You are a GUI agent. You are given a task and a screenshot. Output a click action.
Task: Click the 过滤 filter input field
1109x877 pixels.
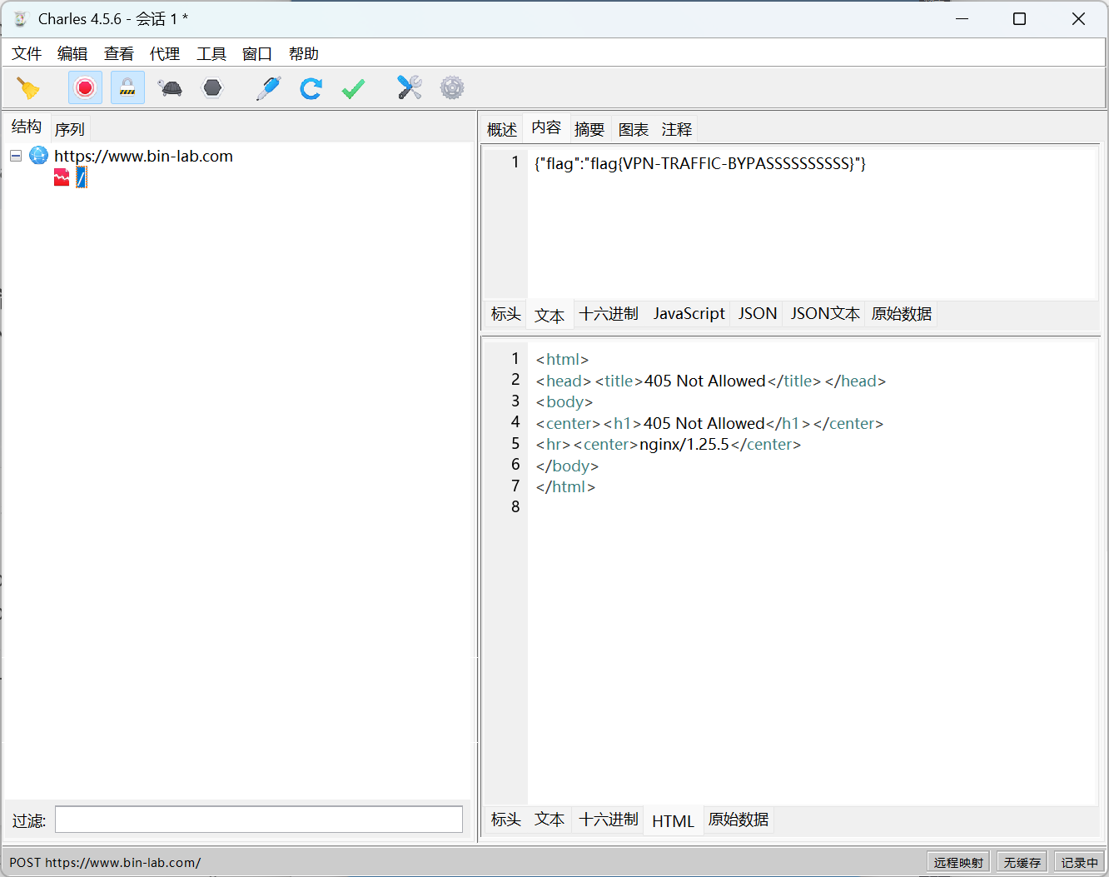point(258,820)
